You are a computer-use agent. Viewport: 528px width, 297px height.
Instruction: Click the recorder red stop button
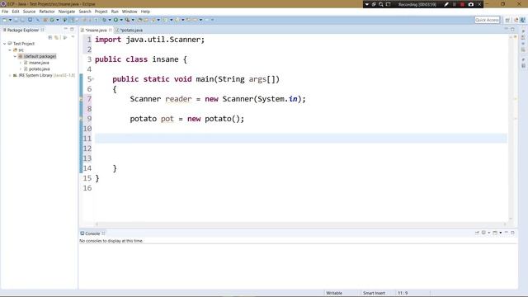(x=462, y=4)
